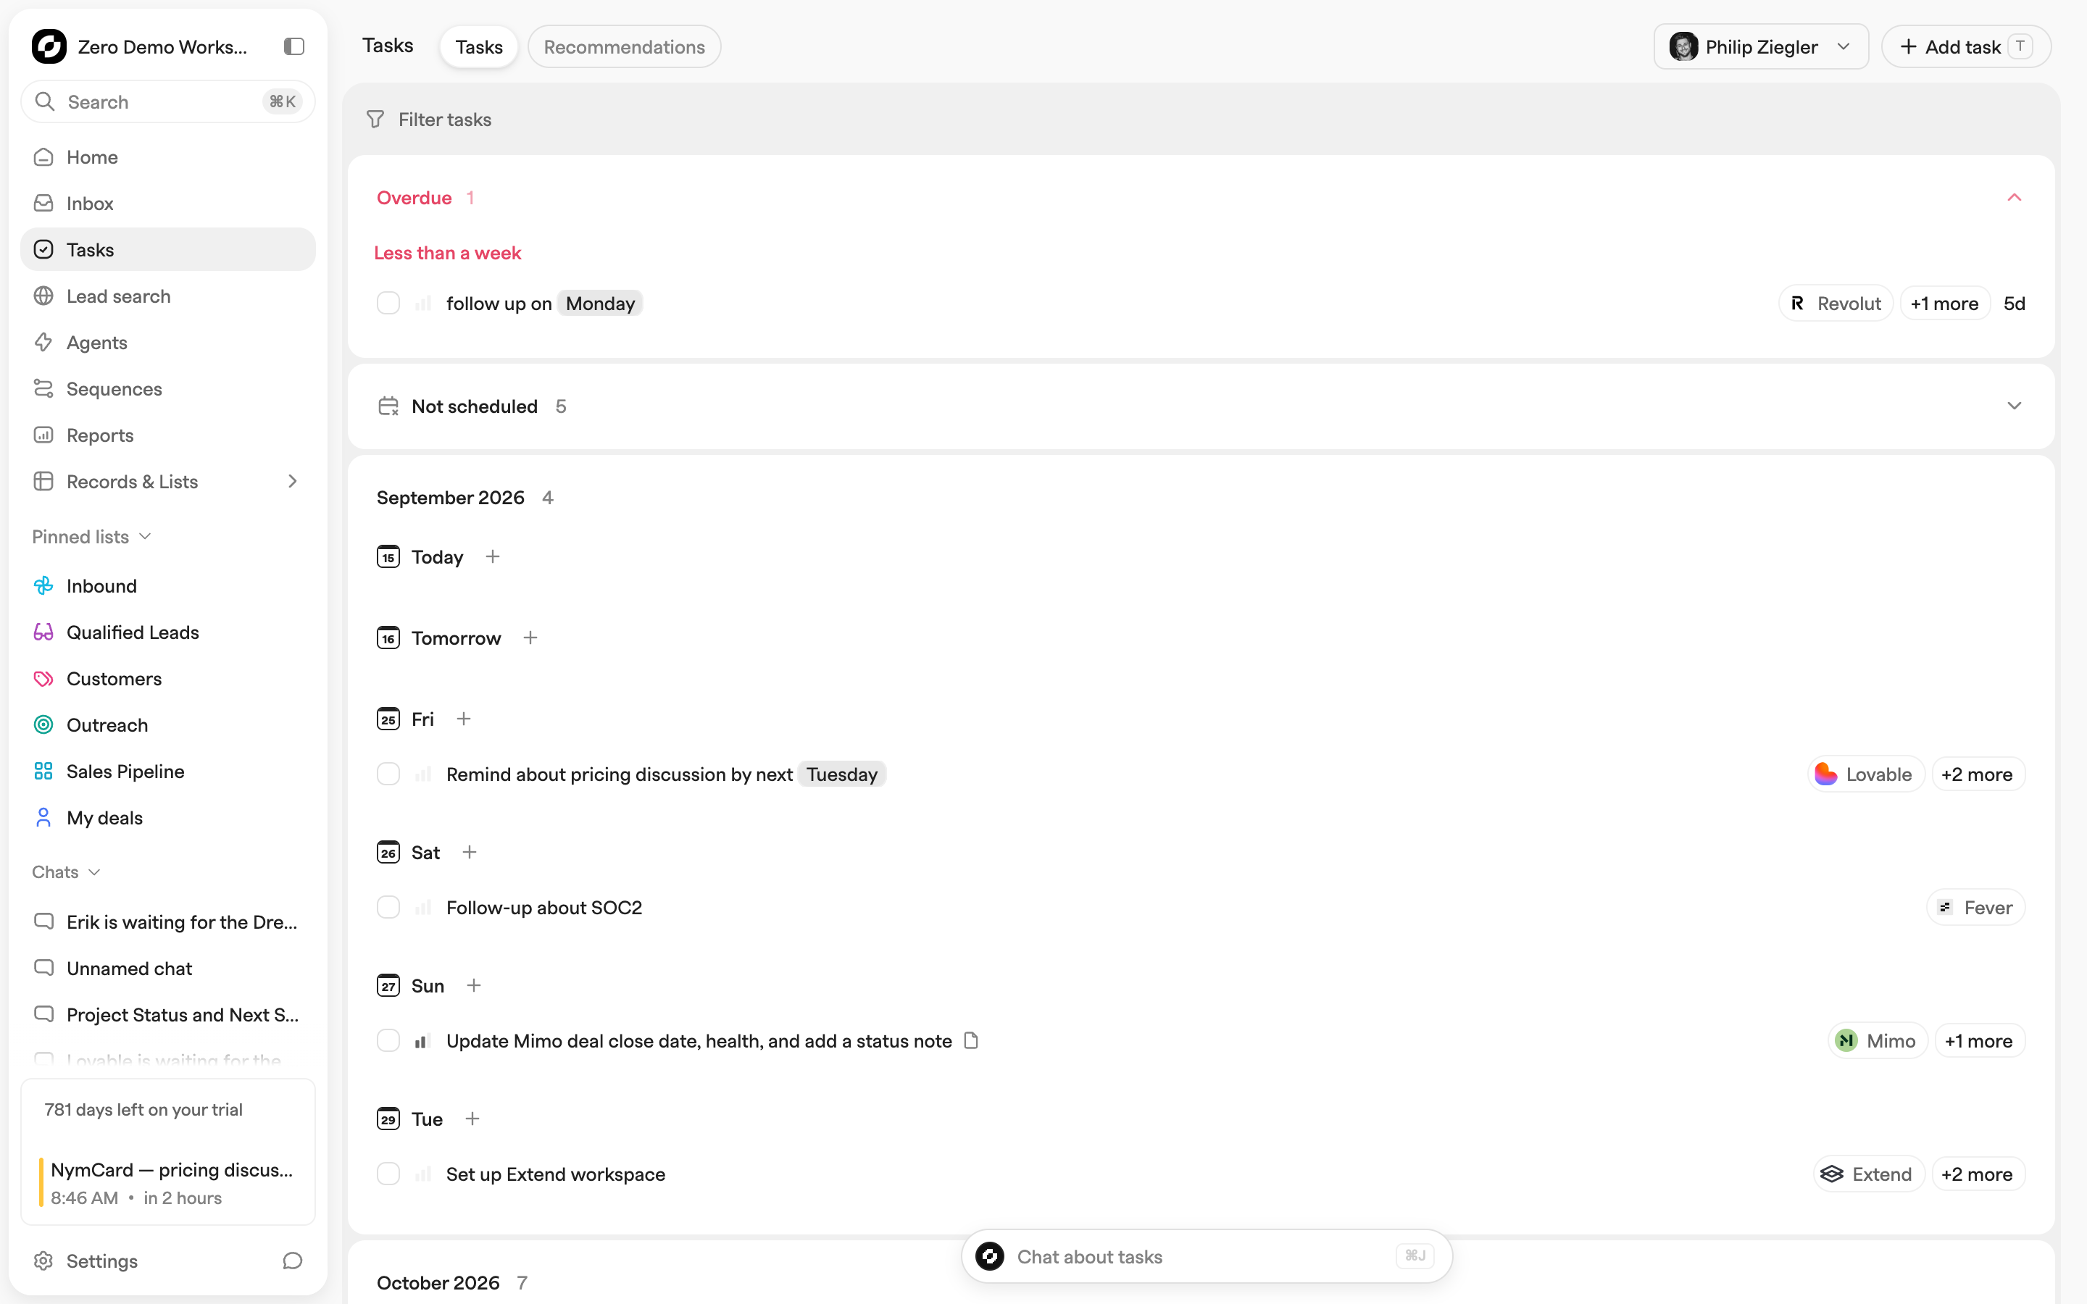Focus the Search field
Viewport: 2087px width, 1304px height.
[x=168, y=101]
